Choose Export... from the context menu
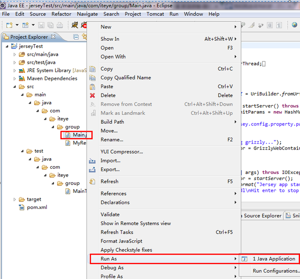 pos(164,170)
